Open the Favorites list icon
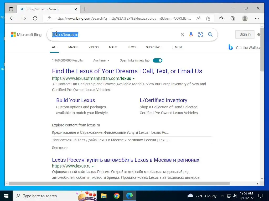This screenshot has height=201, width=269. pyautogui.click(x=221, y=18)
